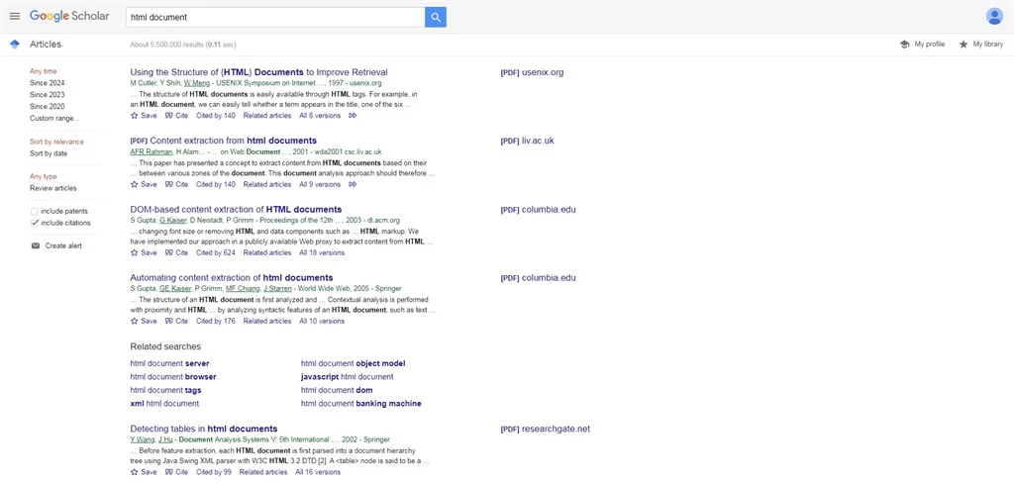Click the Articles scholar icon
This screenshot has height=483, width=1014.
15,44
